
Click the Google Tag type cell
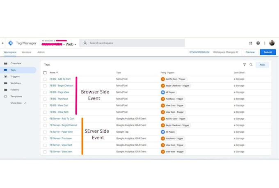tap(122, 132)
